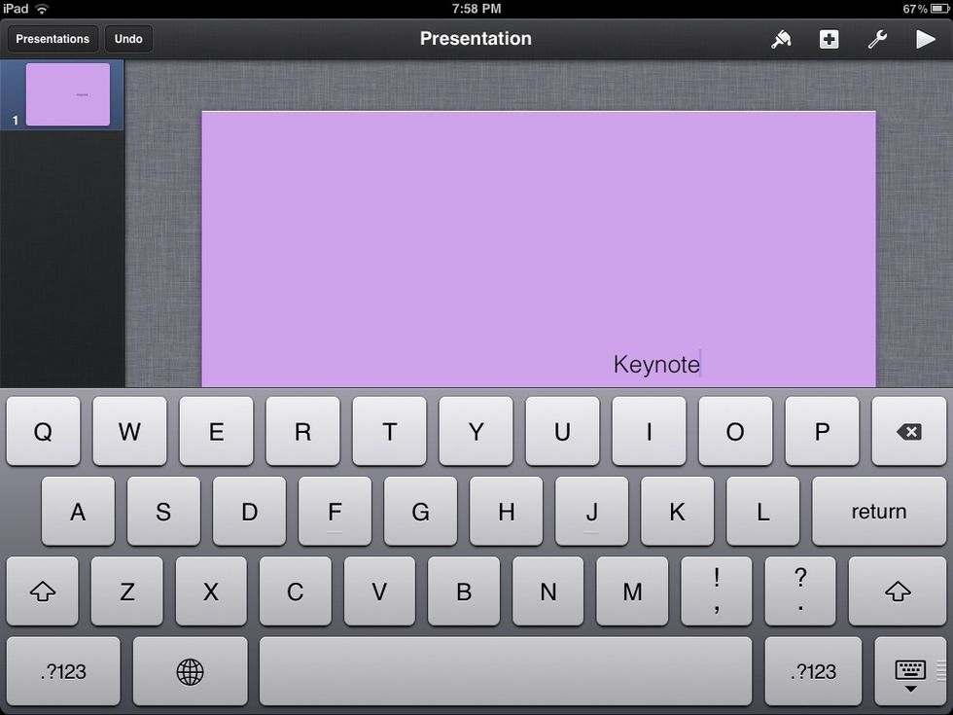
Task: Type the letter Q key
Action: [43, 432]
